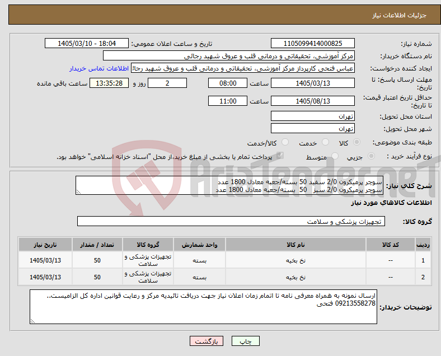Open اطلاعات تماس خریدار contact link
The width and height of the screenshot is (441, 356).
(x=99, y=68)
